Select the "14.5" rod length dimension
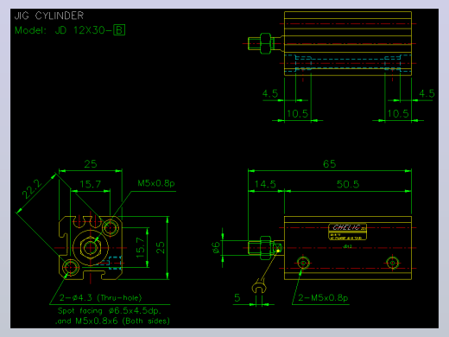Screen dimensions: 449x337 pos(265,184)
